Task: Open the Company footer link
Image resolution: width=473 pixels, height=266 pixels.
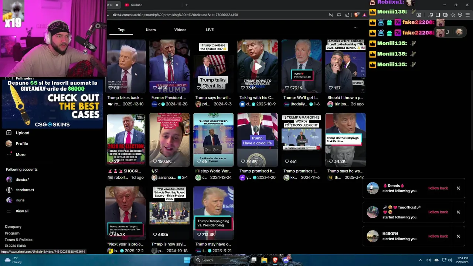Action: (x=13, y=226)
